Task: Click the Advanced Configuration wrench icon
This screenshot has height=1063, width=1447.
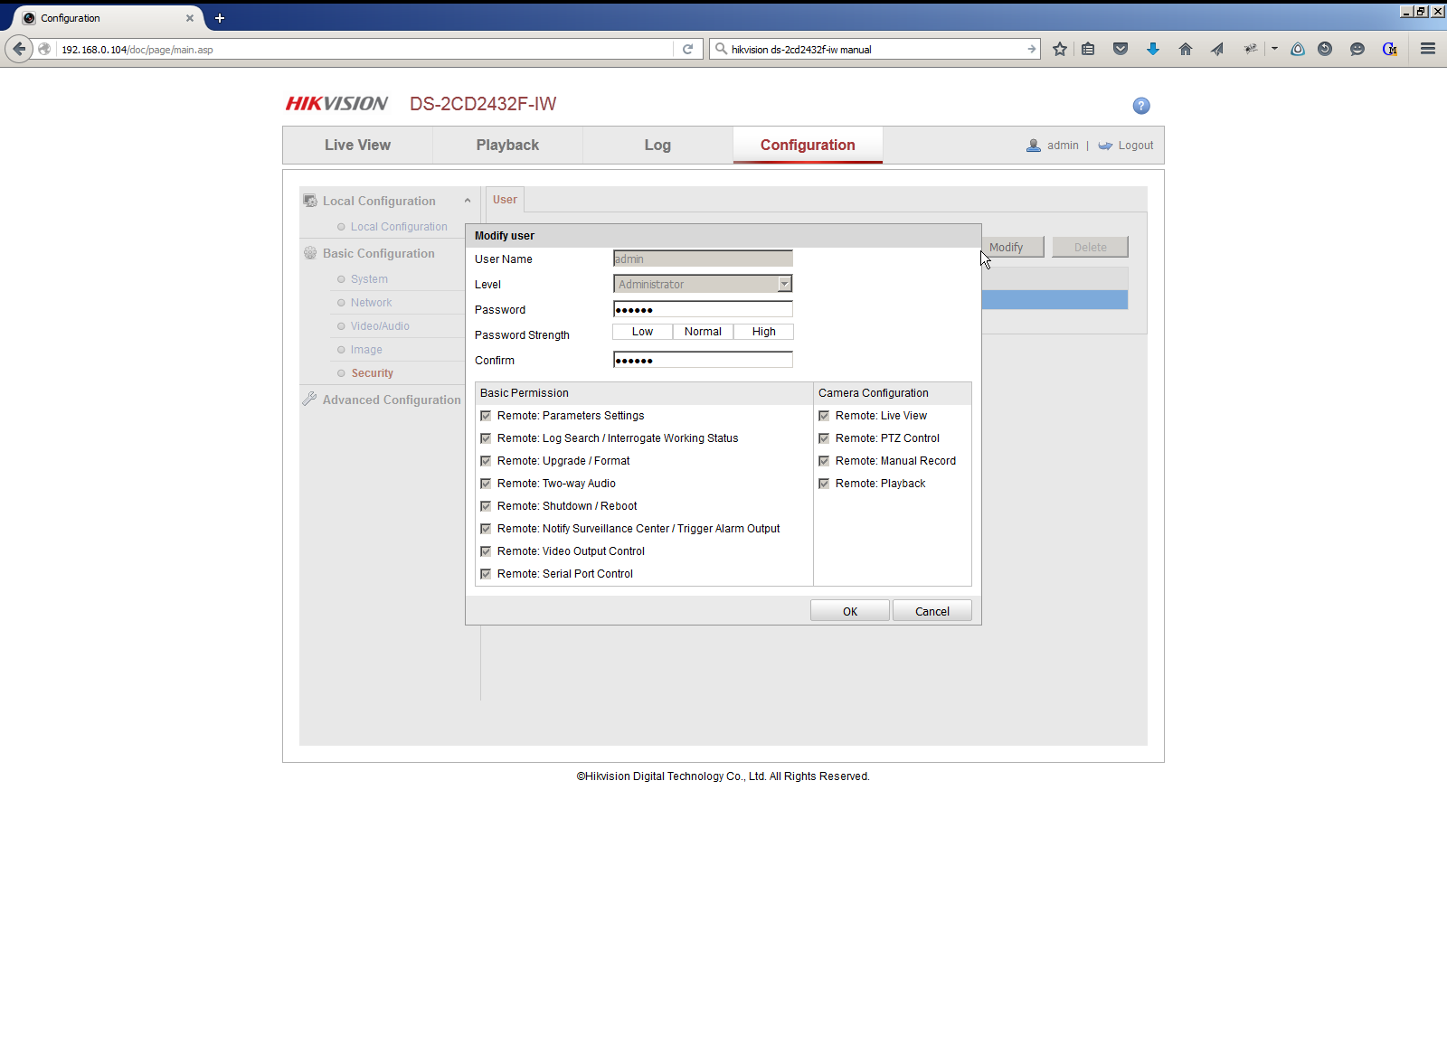Action: click(x=309, y=399)
